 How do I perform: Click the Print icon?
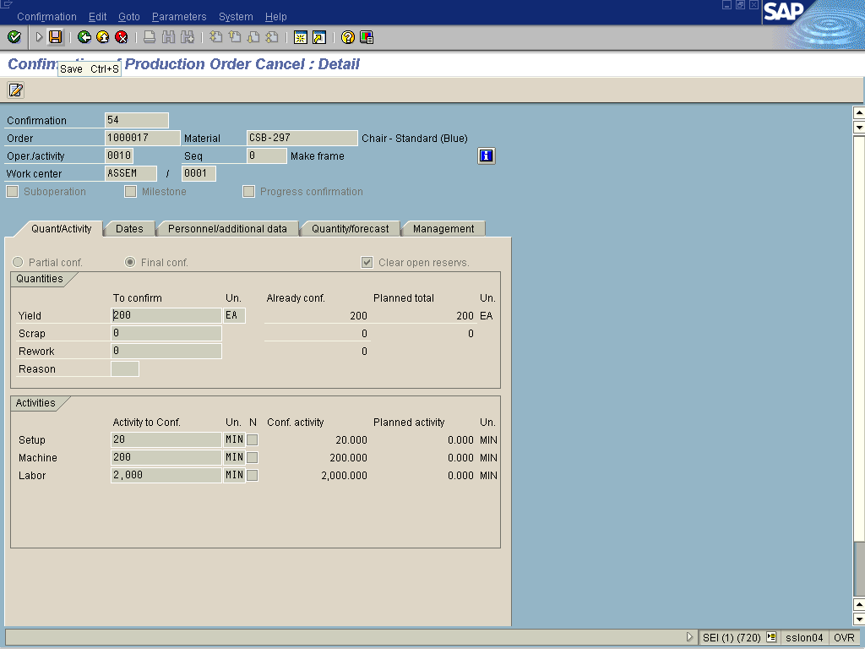[x=150, y=37]
